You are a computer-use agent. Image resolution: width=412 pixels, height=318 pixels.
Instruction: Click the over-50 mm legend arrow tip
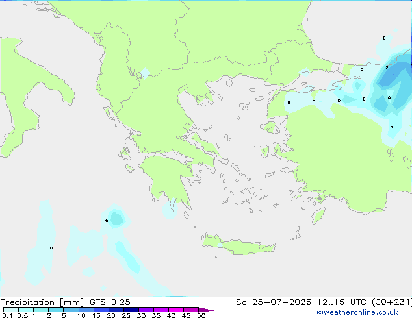click(x=206, y=310)
